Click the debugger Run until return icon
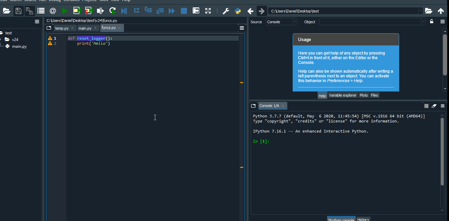The height and width of the screenshot is (221, 449). tap(160, 11)
